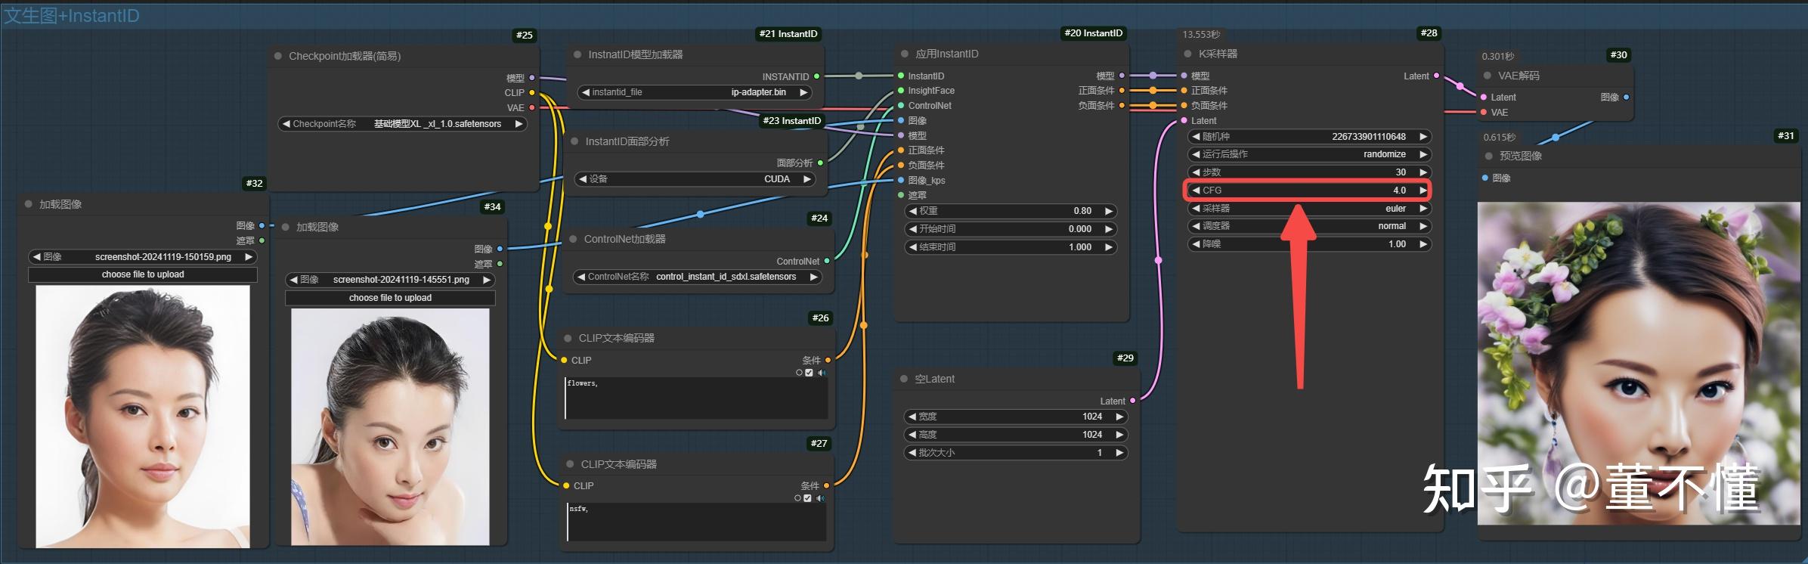Toggle the checkbox above the flowers text box
1808x564 pixels.
point(809,373)
